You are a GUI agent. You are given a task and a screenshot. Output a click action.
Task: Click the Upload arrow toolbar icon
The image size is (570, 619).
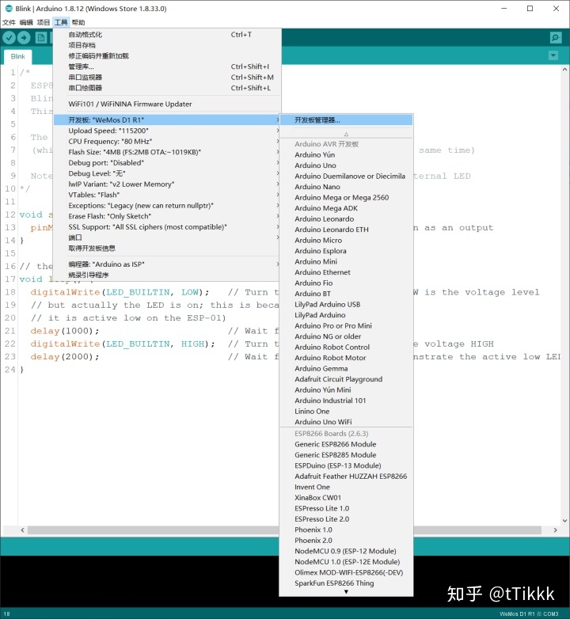click(24, 38)
